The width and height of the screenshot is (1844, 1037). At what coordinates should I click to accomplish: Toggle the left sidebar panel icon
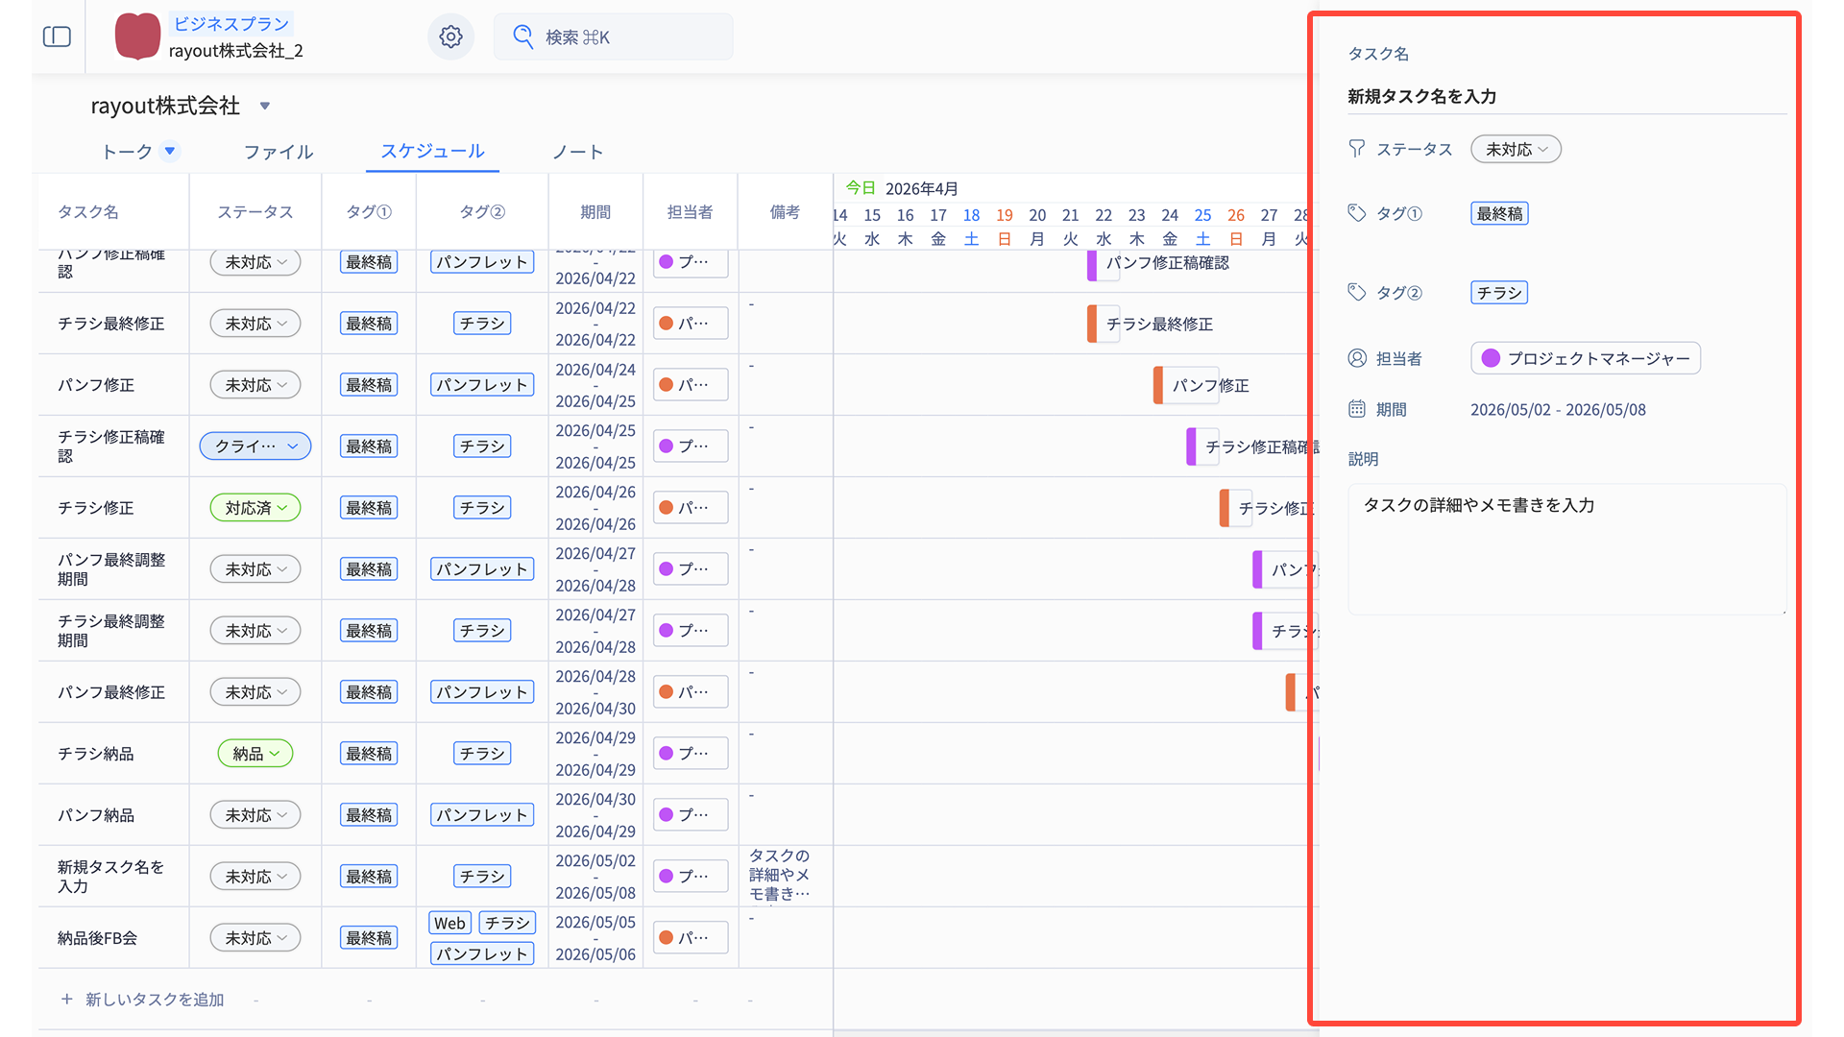(57, 36)
